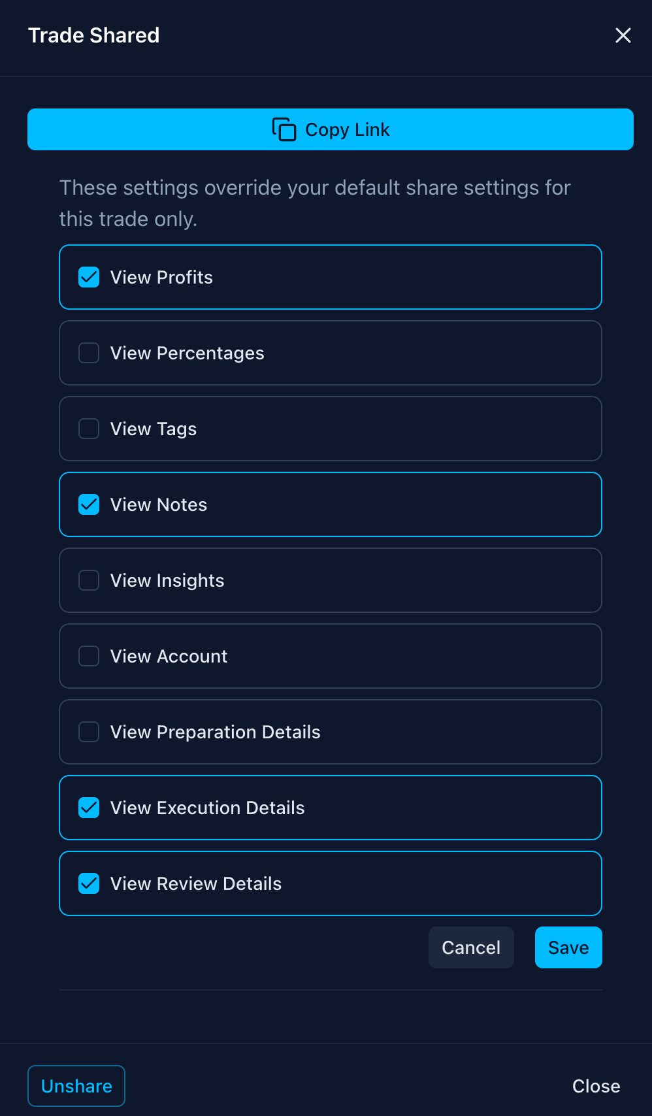Uncheck the View Execution Details checkbox

click(x=89, y=808)
